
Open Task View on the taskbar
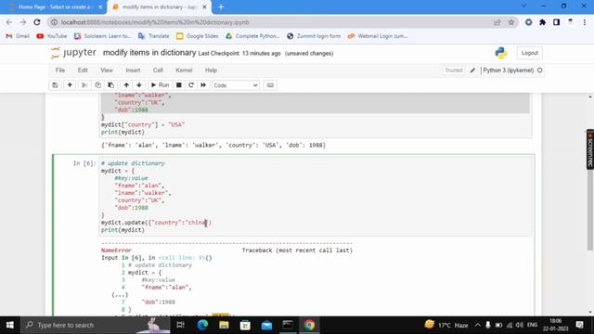click(181, 325)
